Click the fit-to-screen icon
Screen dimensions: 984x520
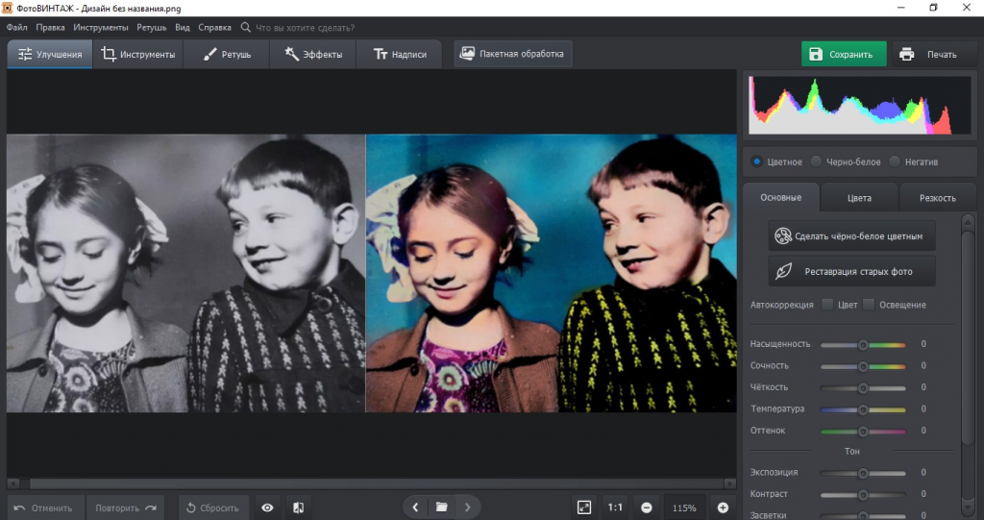click(x=583, y=507)
